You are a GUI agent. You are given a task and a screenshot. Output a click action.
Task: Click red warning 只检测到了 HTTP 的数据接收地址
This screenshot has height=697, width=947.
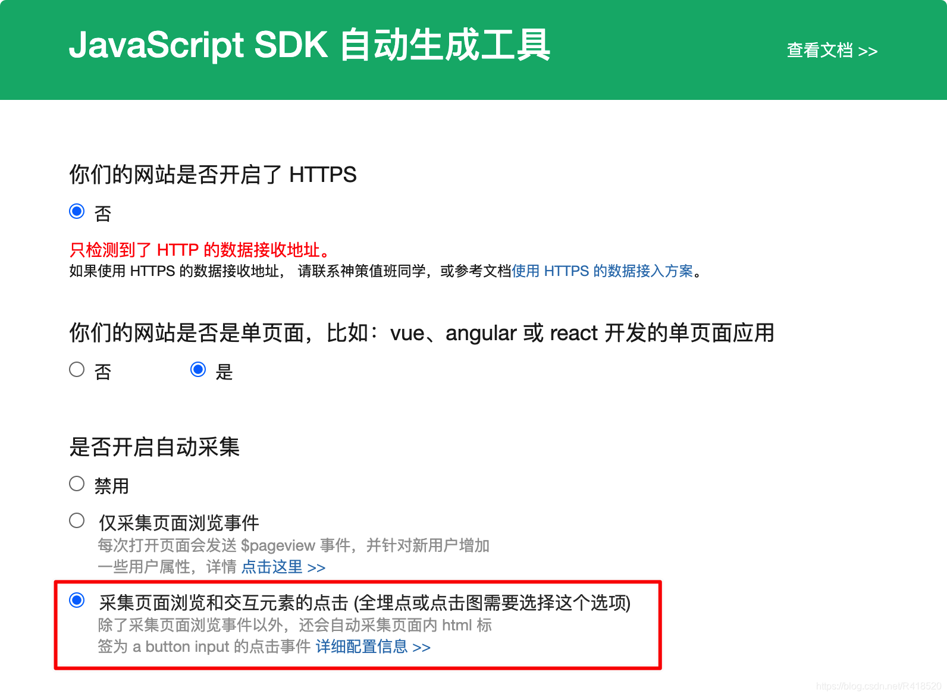tap(200, 250)
